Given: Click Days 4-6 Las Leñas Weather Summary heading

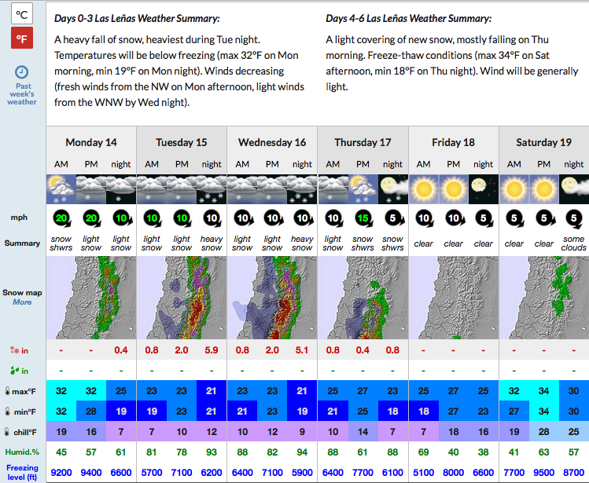Looking at the screenshot, I should click(409, 18).
